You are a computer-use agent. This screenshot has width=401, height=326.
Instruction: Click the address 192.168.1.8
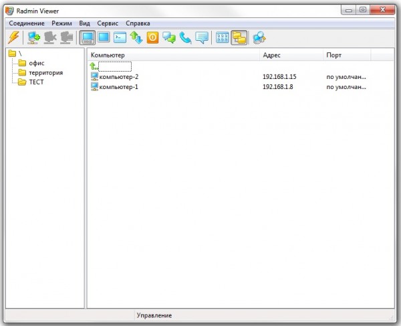[278, 87]
